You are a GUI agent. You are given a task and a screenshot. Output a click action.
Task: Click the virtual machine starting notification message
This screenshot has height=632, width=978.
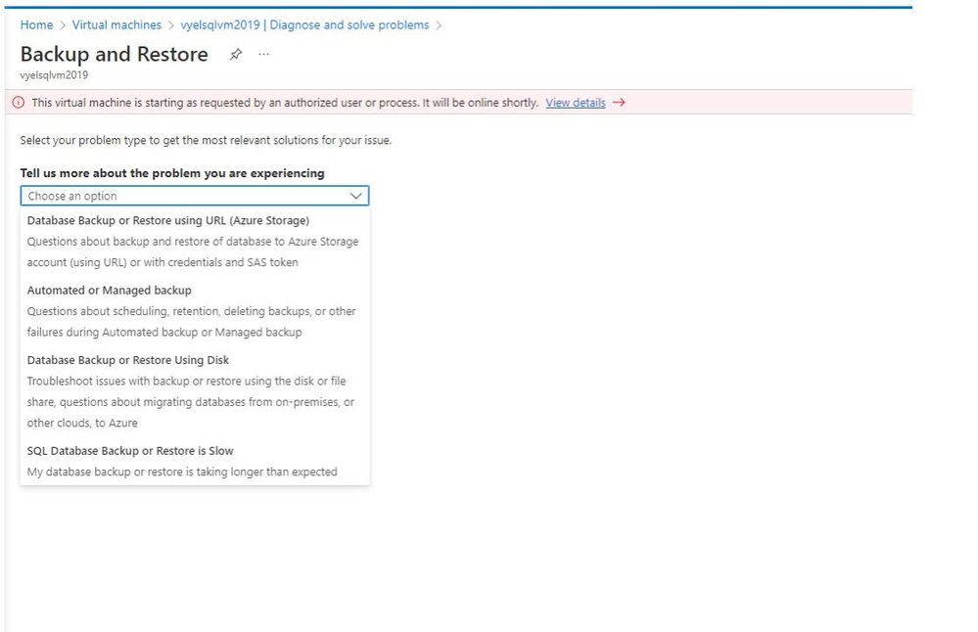coord(285,102)
